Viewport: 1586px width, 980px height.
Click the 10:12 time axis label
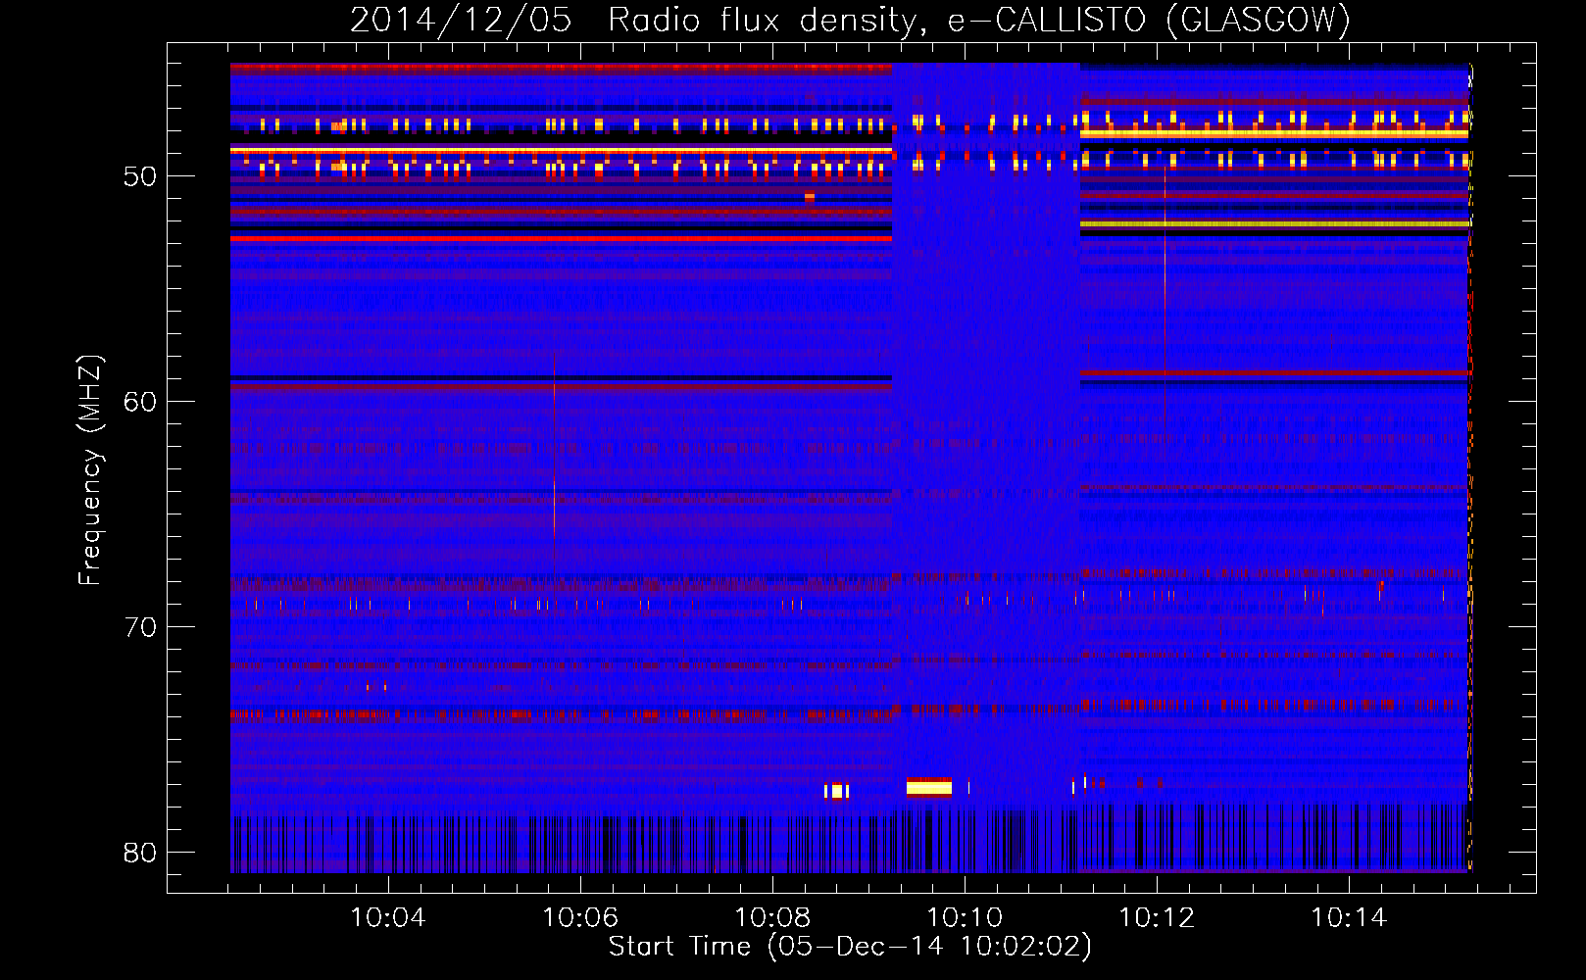tap(1157, 917)
